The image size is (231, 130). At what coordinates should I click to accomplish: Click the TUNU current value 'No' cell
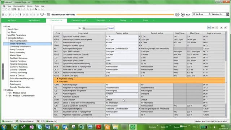tap(122, 85)
